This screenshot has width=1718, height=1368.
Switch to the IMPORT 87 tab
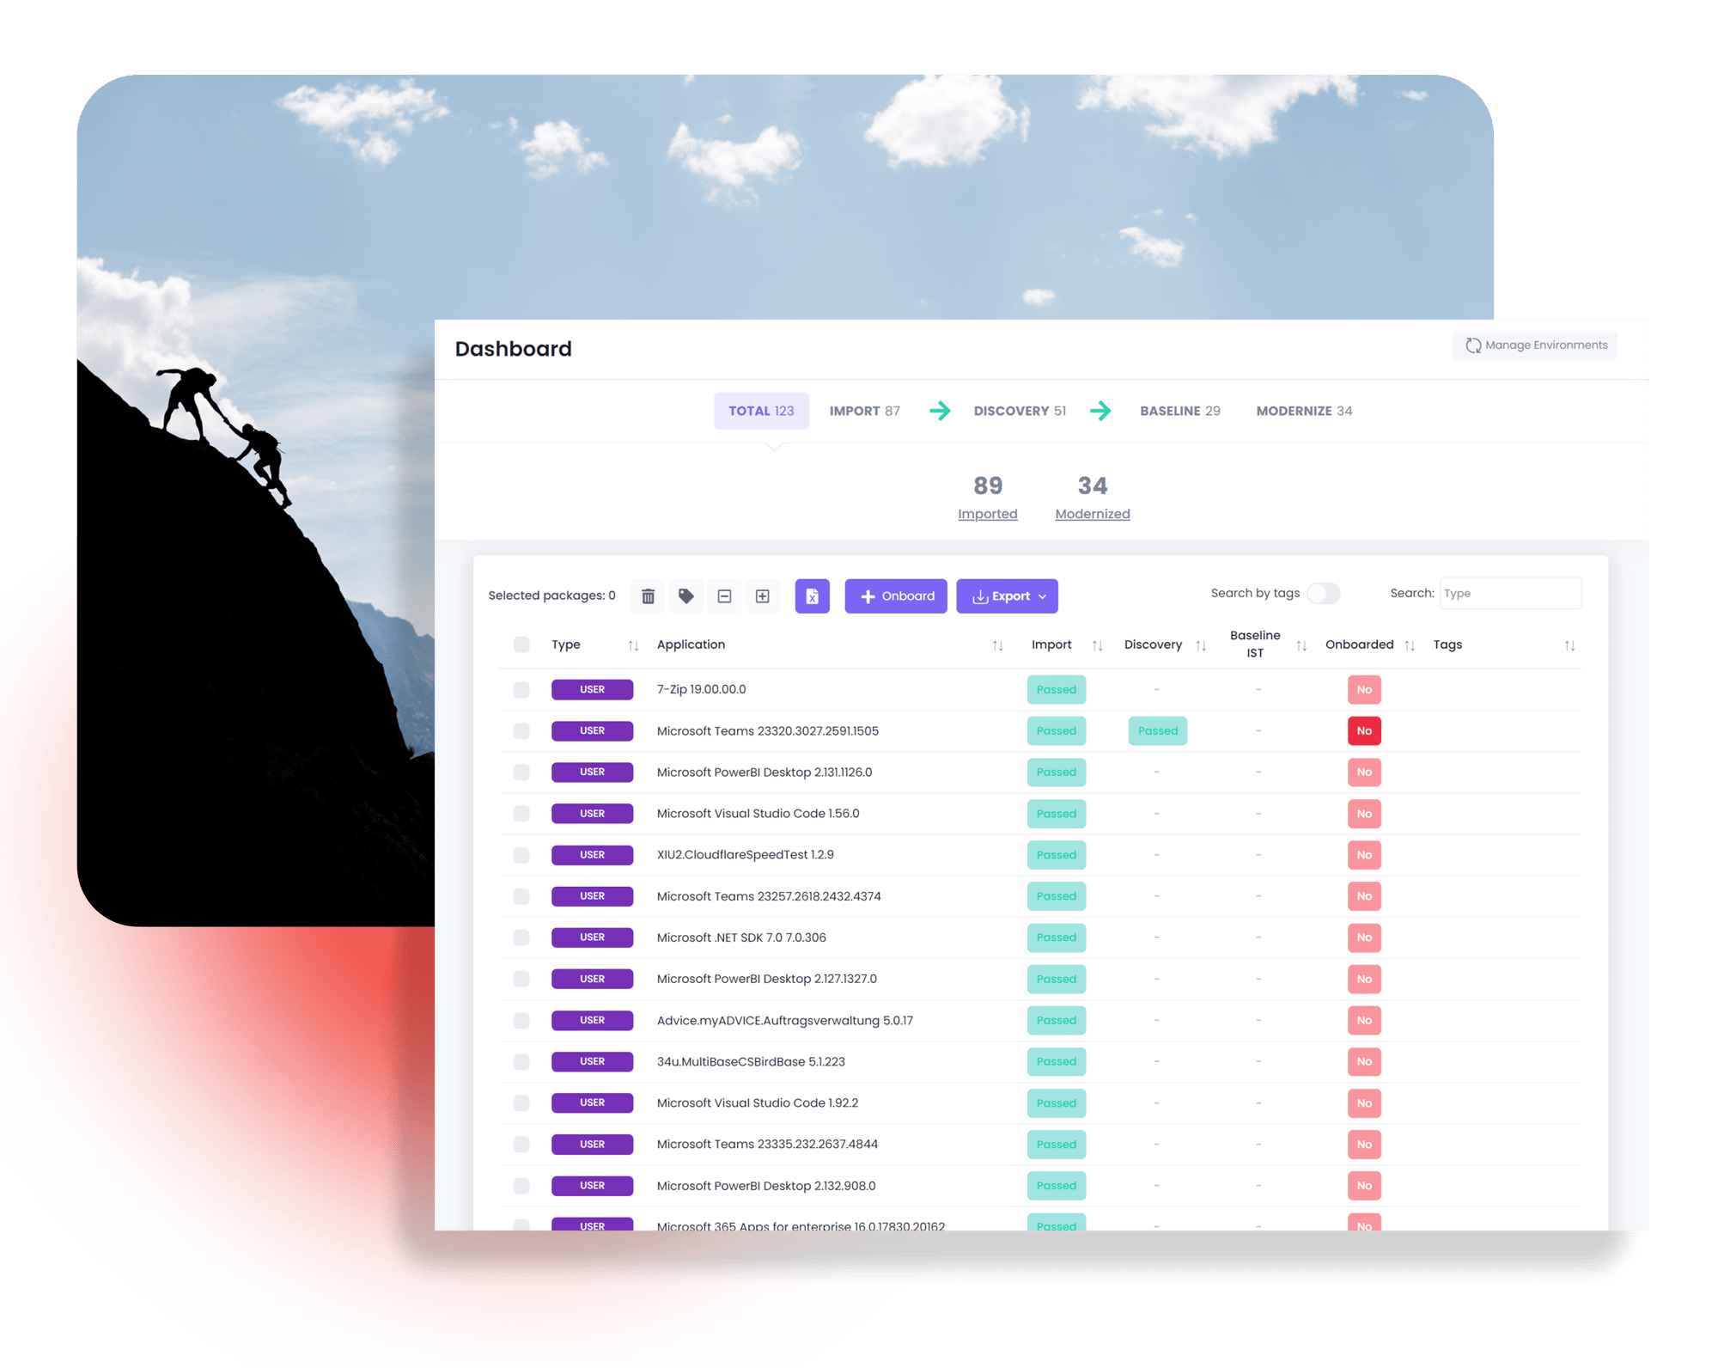[864, 411]
